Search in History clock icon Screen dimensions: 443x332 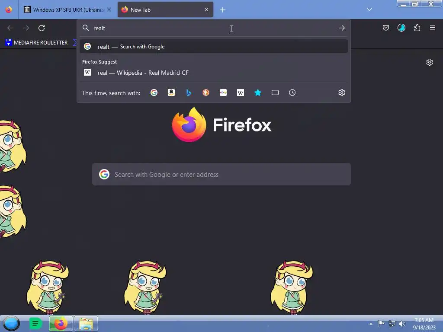[x=292, y=93]
